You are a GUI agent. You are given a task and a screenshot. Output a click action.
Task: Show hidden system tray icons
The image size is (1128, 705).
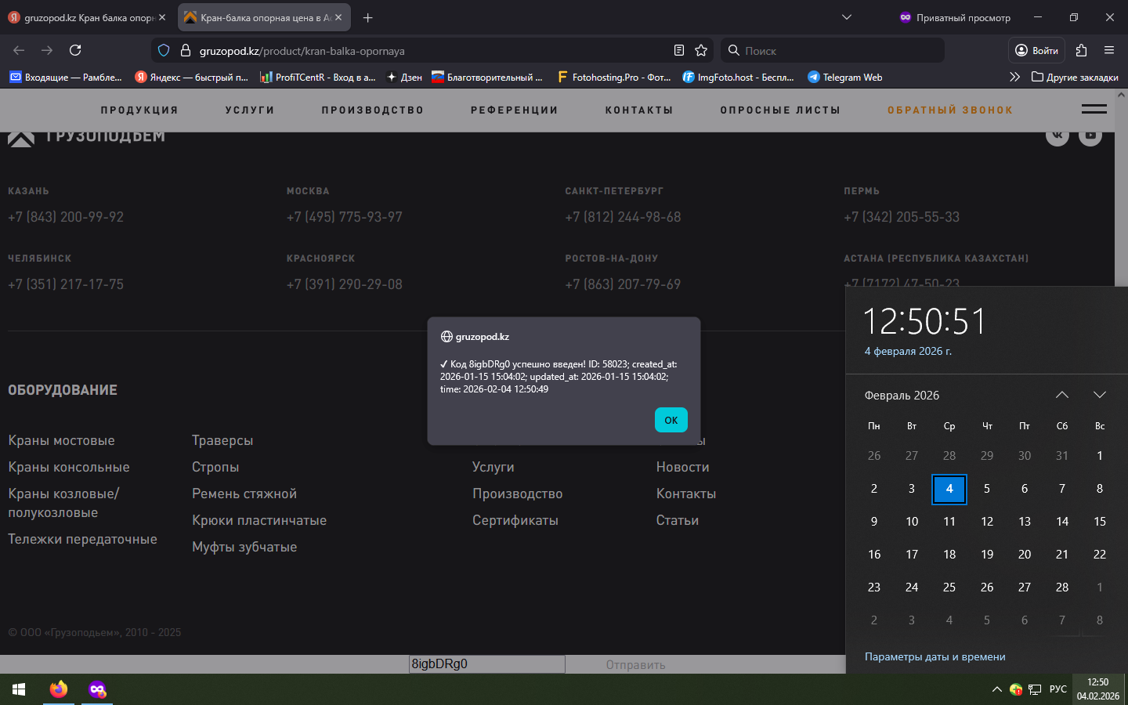pos(996,689)
